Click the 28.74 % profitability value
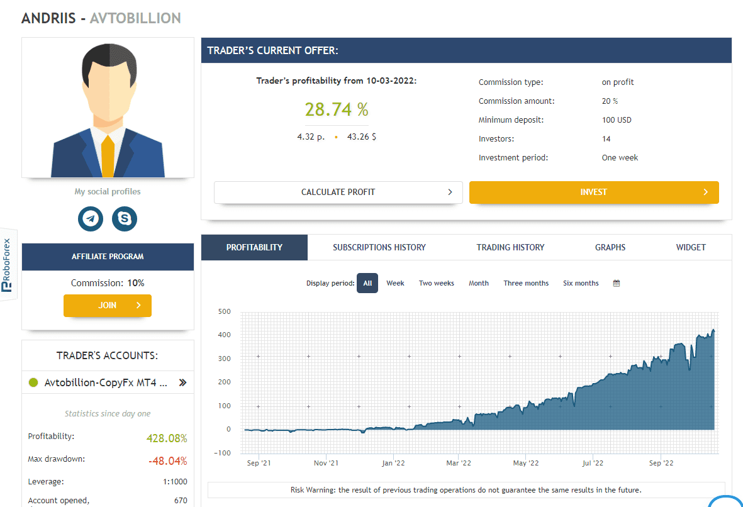This screenshot has width=743, height=507. point(337,109)
